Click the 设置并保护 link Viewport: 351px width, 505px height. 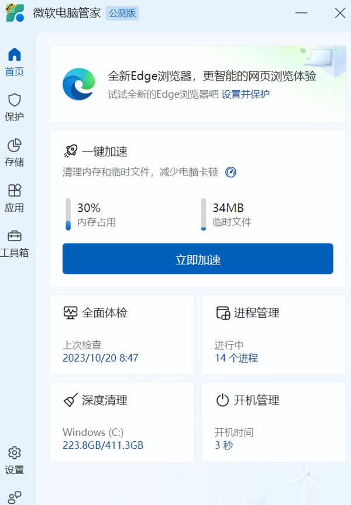tap(245, 94)
